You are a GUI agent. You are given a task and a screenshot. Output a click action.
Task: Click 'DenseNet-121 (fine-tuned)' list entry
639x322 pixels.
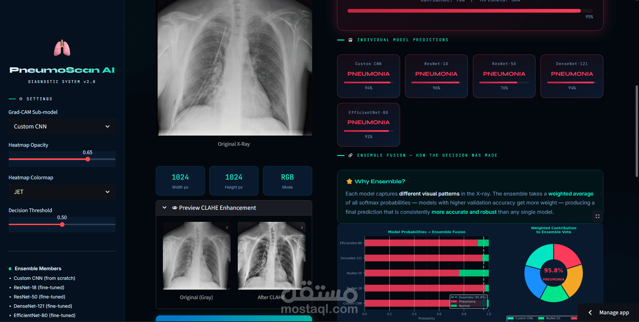pyautogui.click(x=43, y=306)
